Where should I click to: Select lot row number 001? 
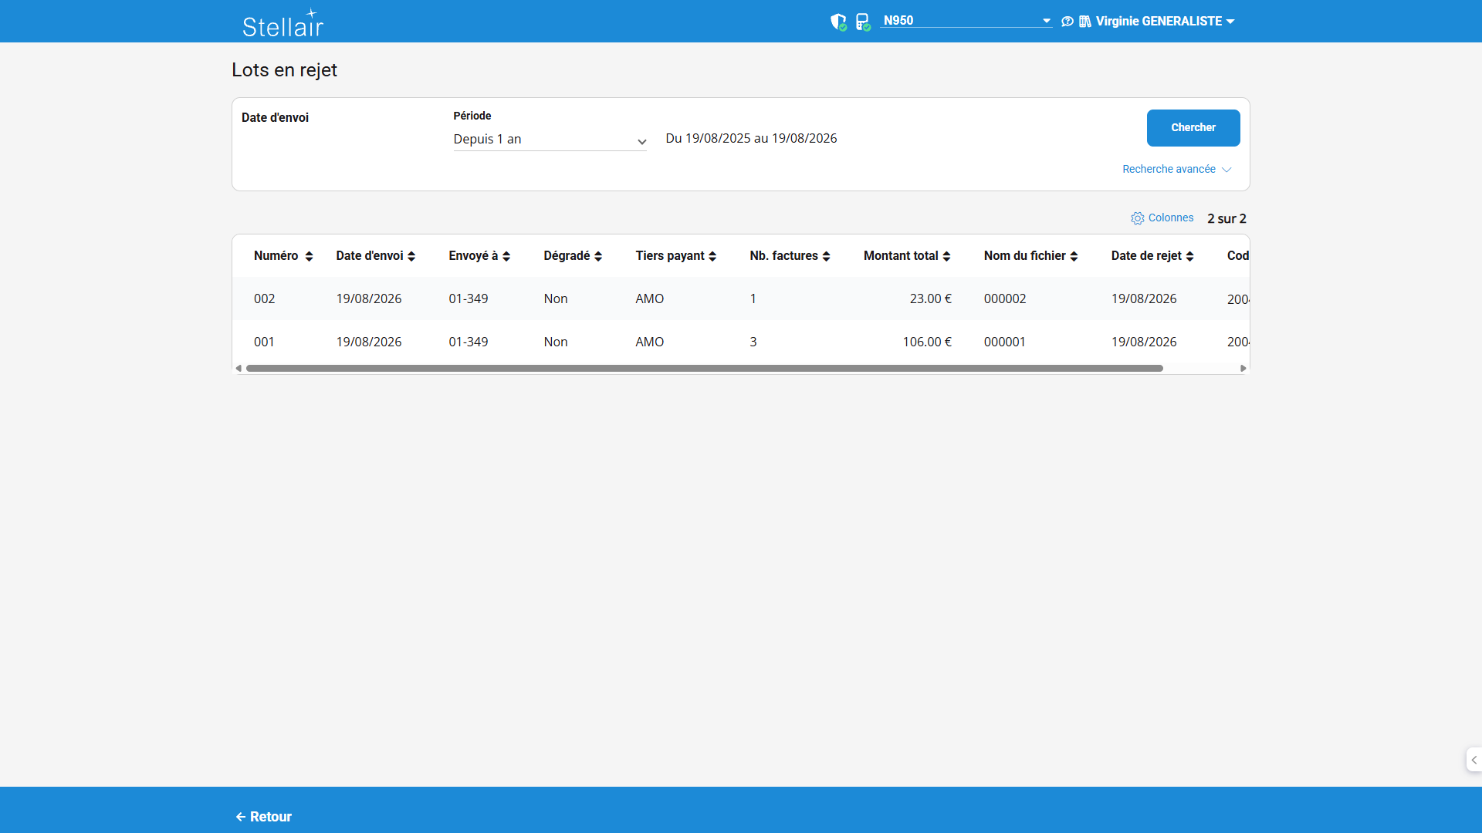point(264,342)
